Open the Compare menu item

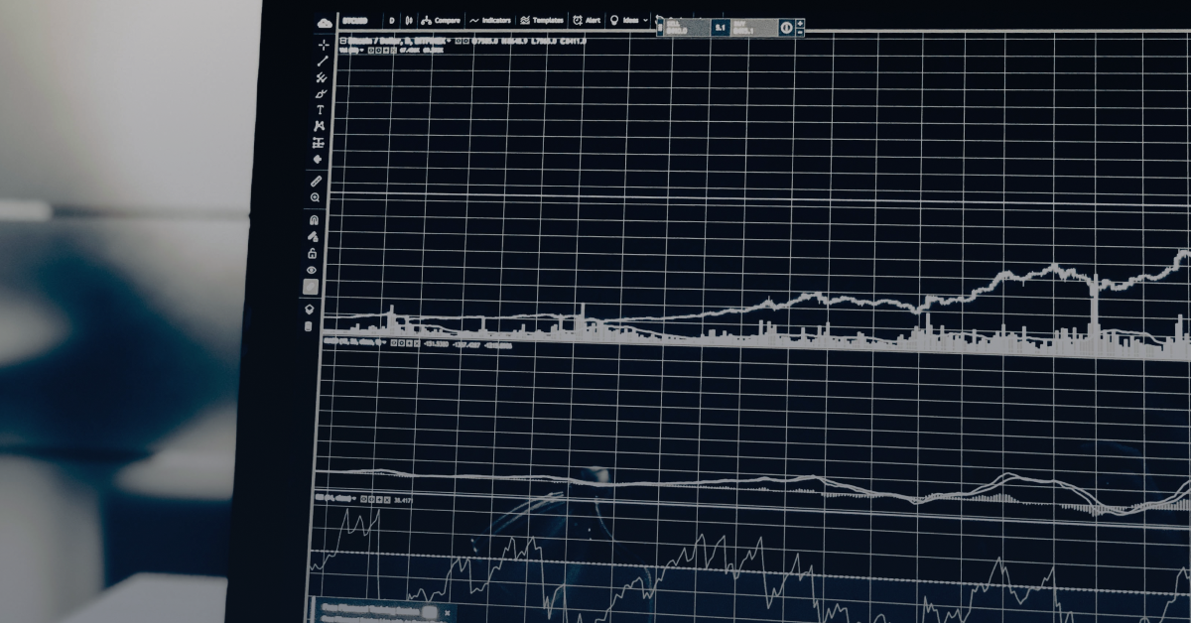pyautogui.click(x=441, y=20)
